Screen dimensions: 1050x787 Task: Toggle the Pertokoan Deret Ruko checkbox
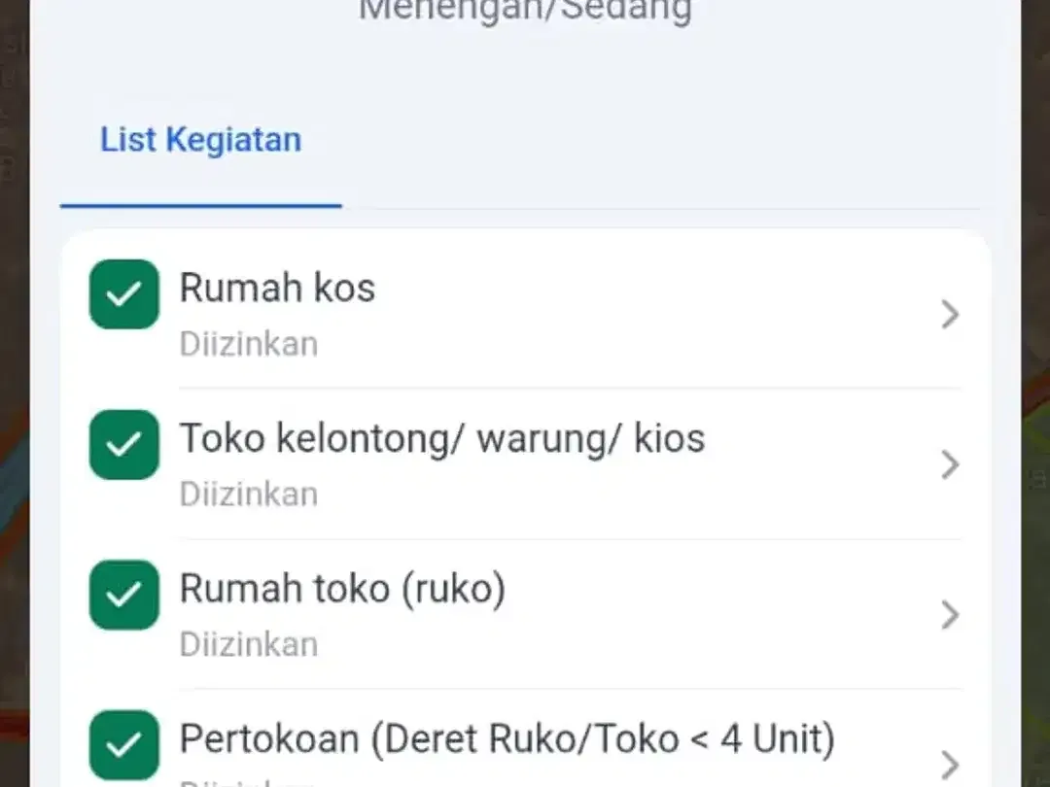click(x=123, y=745)
